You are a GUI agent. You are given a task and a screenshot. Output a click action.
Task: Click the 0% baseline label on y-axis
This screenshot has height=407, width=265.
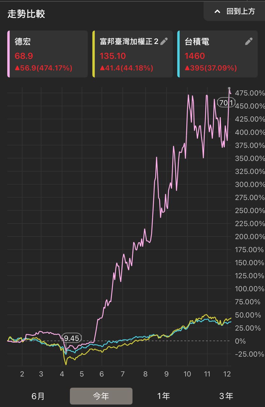point(240,341)
